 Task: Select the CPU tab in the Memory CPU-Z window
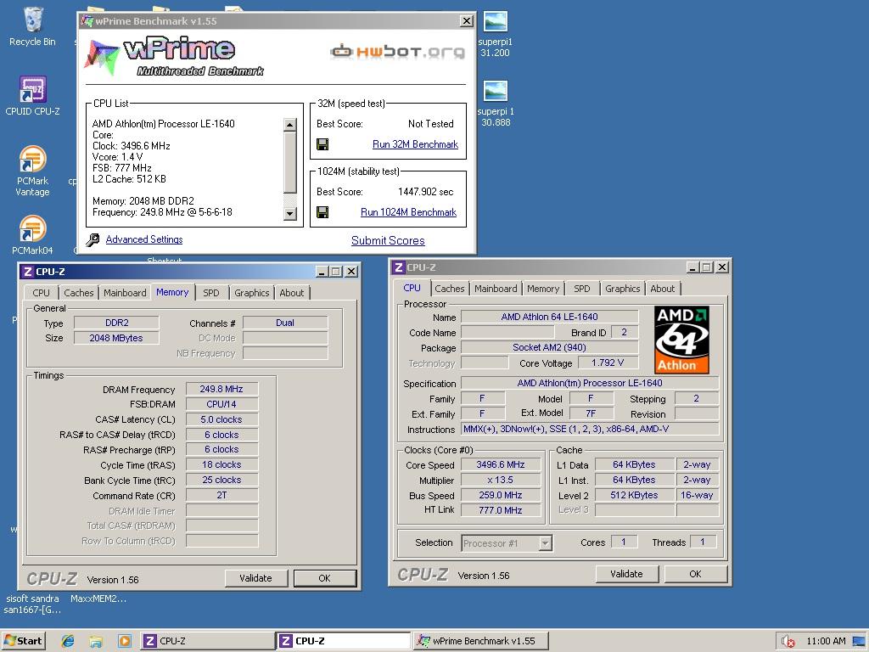[x=41, y=293]
